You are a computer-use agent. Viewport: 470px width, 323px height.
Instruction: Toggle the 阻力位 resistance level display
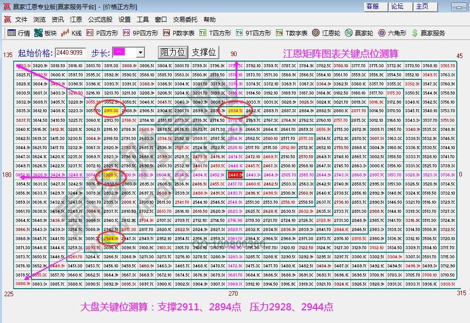173,51
